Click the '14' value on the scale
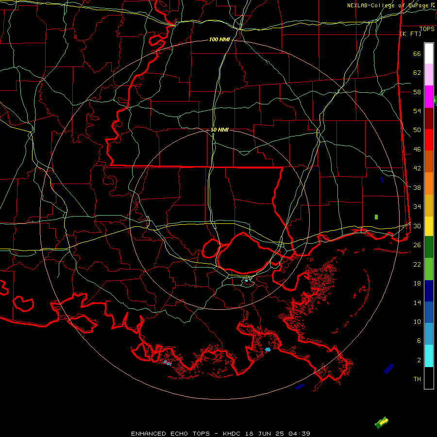 (417, 303)
